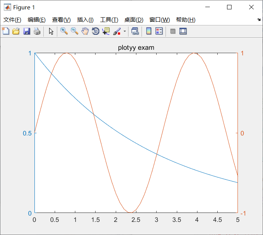Maximize the Figure 1 window
The width and height of the screenshot is (263, 235).
pyautogui.click(x=229, y=7)
